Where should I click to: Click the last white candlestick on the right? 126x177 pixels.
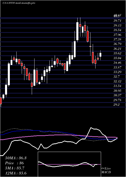(x=100, y=55)
